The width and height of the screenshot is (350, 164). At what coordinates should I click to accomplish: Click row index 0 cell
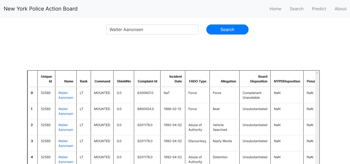[x=32, y=95]
